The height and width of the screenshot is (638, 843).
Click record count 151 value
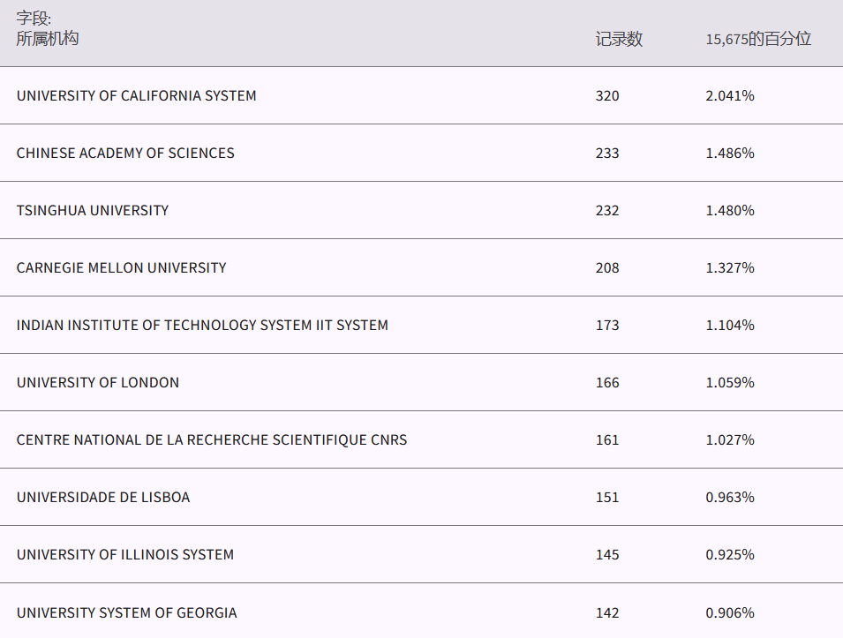(607, 497)
